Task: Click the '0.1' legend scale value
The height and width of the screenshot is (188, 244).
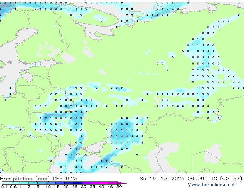Action: pyautogui.click(x=4, y=186)
